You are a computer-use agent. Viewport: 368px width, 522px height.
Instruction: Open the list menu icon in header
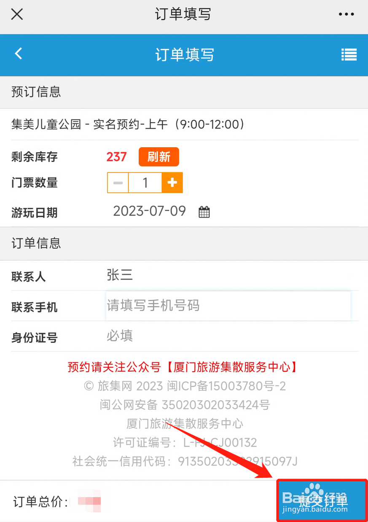coord(349,55)
